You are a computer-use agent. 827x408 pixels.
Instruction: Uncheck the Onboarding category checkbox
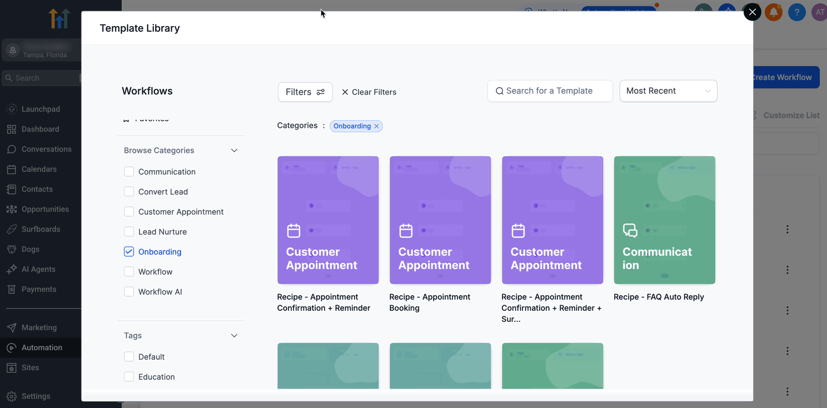coord(129,252)
